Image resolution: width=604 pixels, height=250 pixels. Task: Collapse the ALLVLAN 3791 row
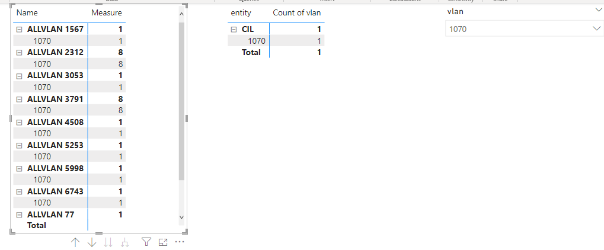[18, 99]
